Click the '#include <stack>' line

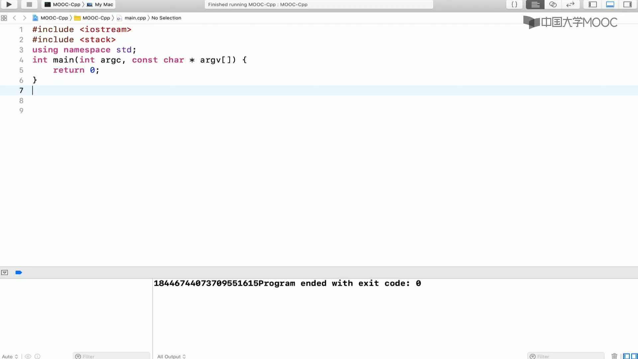click(x=74, y=40)
